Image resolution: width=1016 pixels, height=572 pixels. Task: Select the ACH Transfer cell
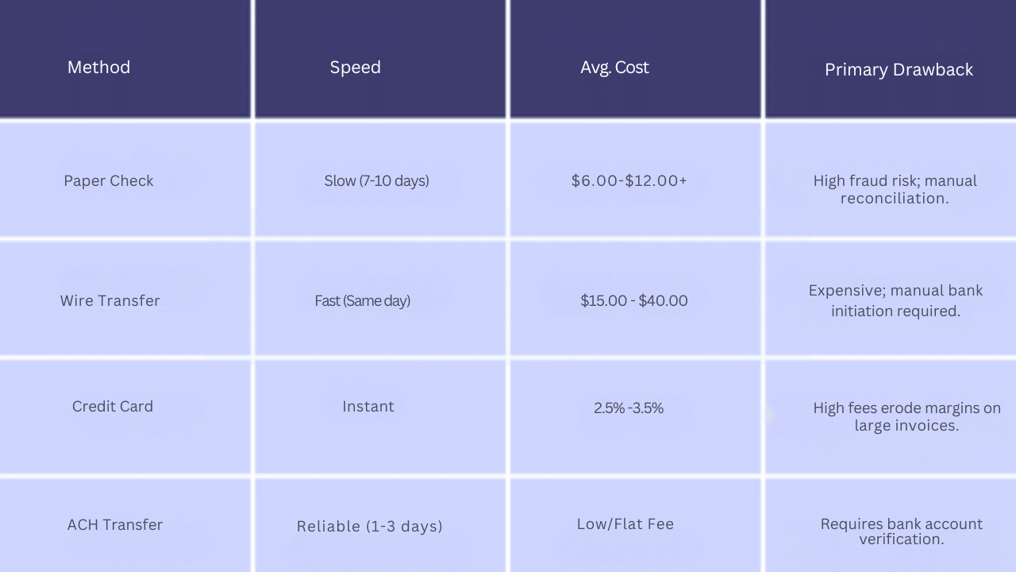click(115, 525)
